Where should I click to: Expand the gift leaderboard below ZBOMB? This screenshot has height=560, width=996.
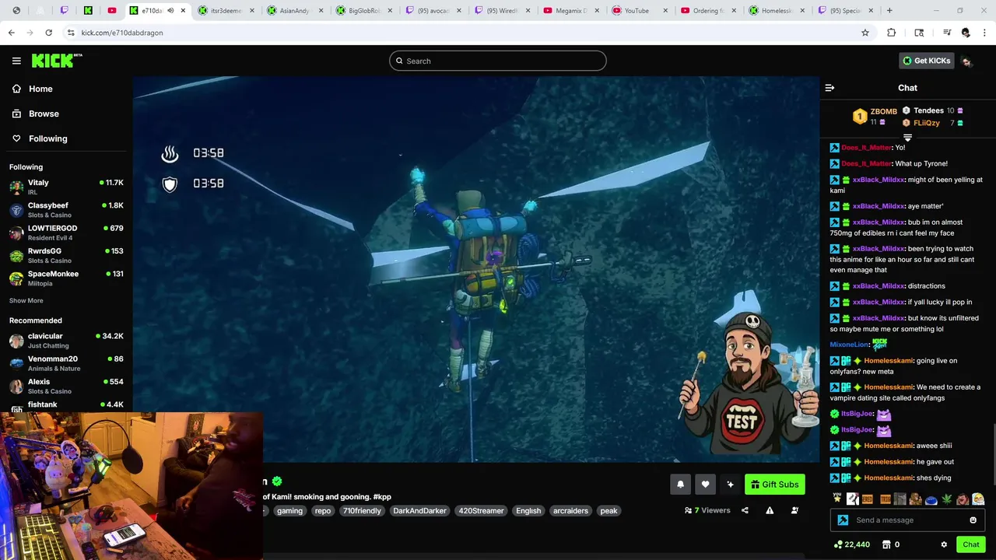907,138
